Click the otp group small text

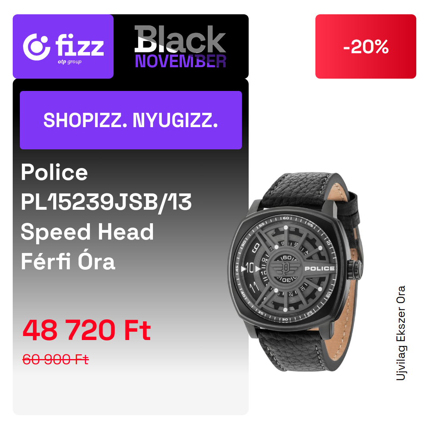click(70, 62)
